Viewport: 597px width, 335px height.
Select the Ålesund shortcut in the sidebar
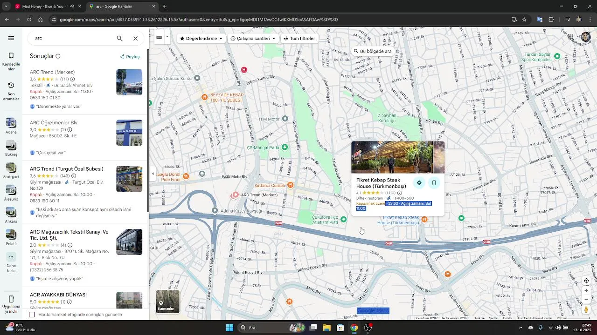coord(11,193)
